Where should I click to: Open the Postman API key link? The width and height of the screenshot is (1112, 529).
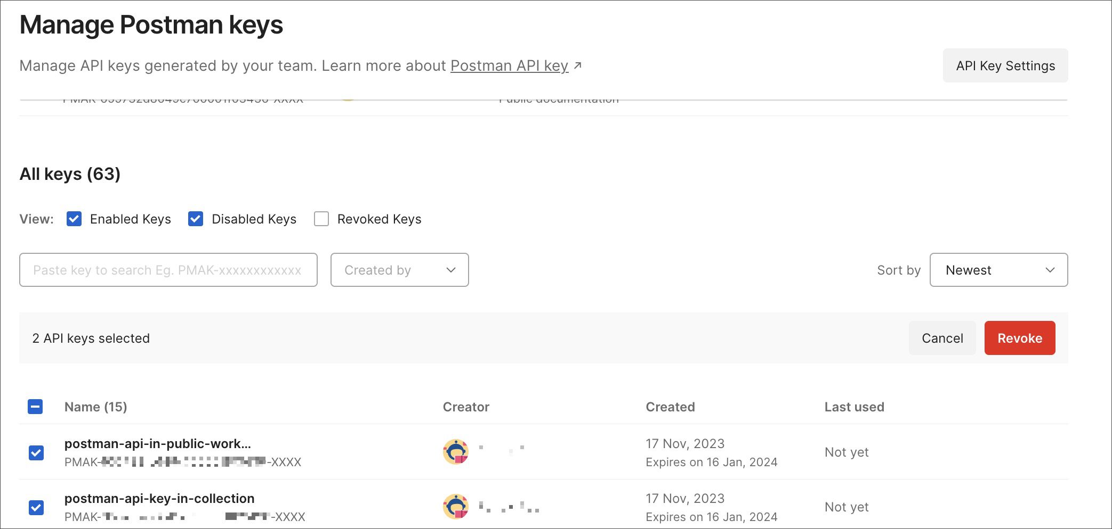509,65
